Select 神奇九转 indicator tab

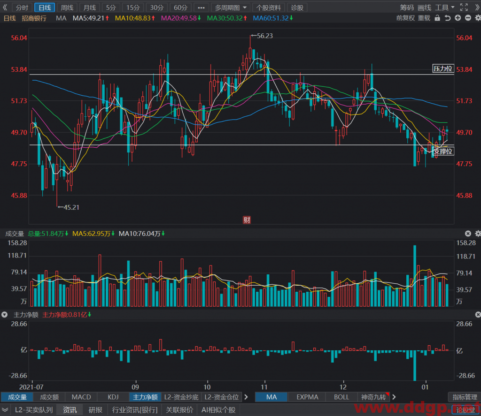coord(373,397)
